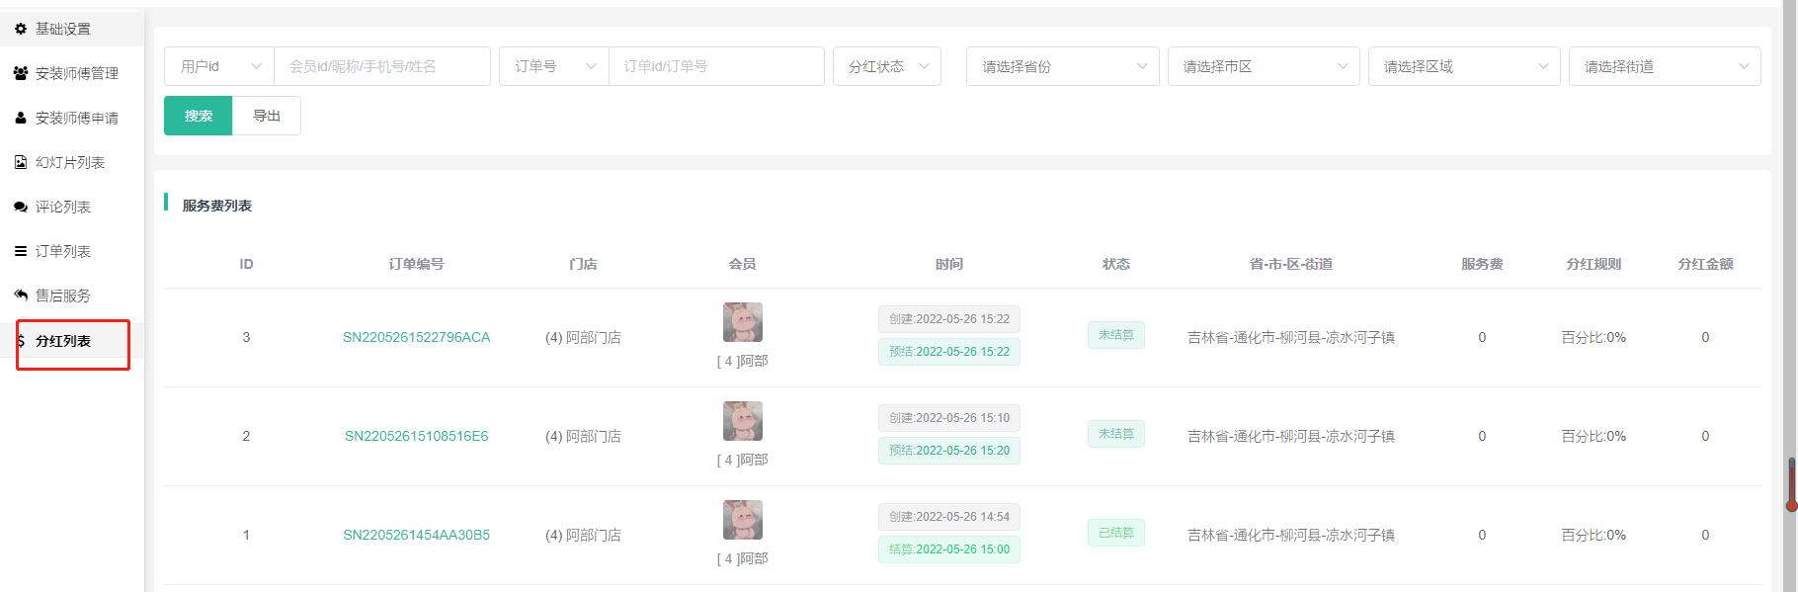This screenshot has height=592, width=1798.
Task: Open the 请选择街道 street dropdown
Action: pyautogui.click(x=1664, y=66)
